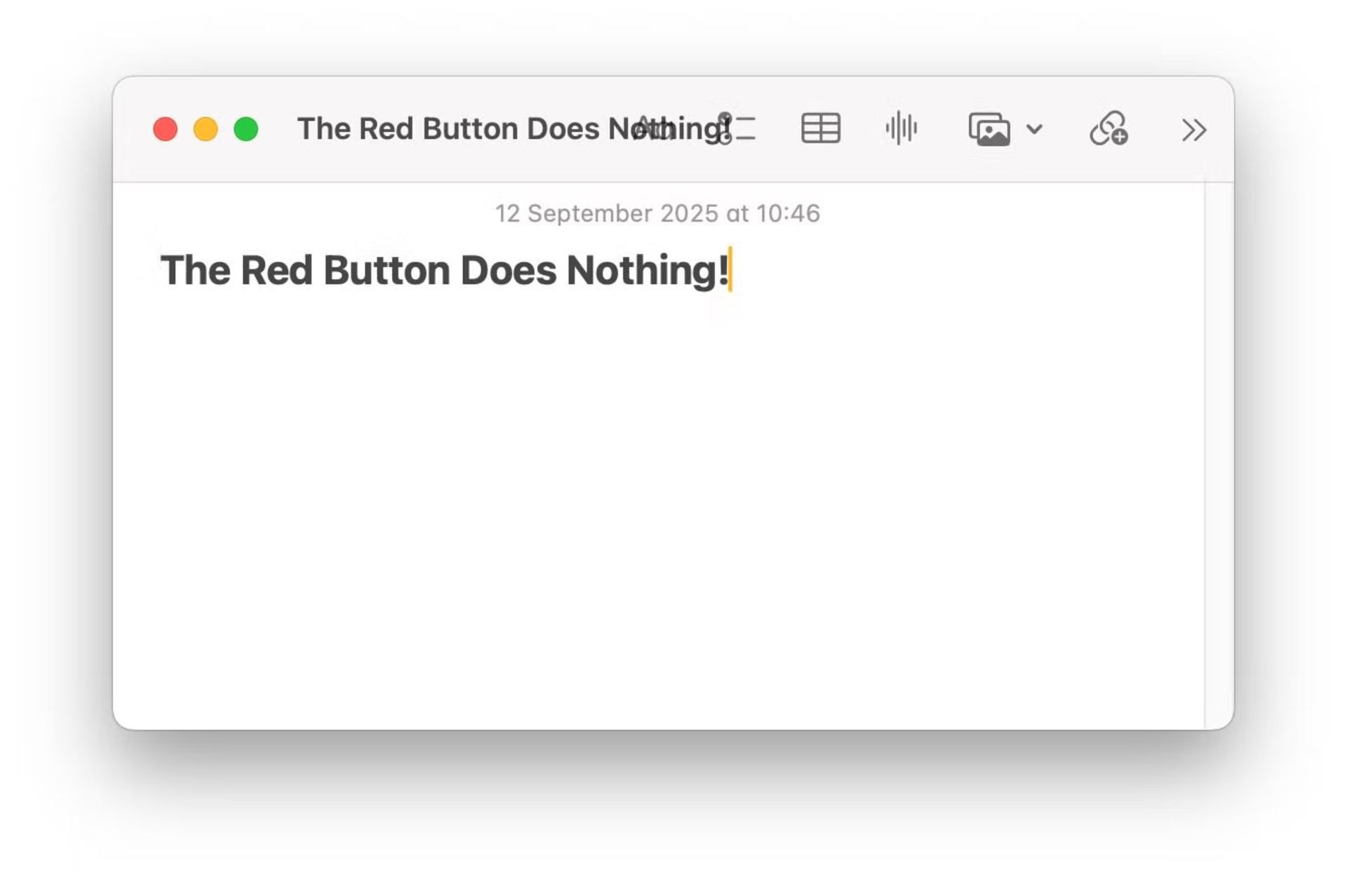This screenshot has height=879, width=1347.
Task: Click the word "The" starting the note heading
Action: coord(195,271)
